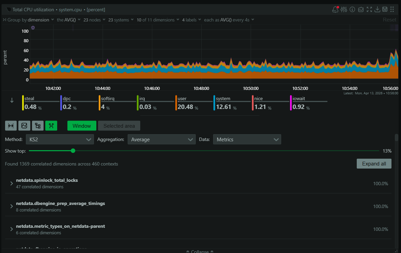Change the chart type icon
The width and height of the screenshot is (401, 253).
(360, 10)
